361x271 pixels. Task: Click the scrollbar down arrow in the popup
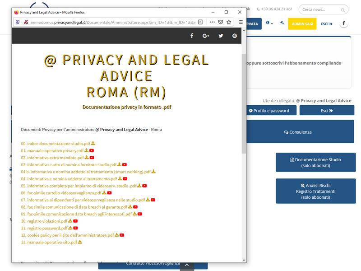[244, 260]
